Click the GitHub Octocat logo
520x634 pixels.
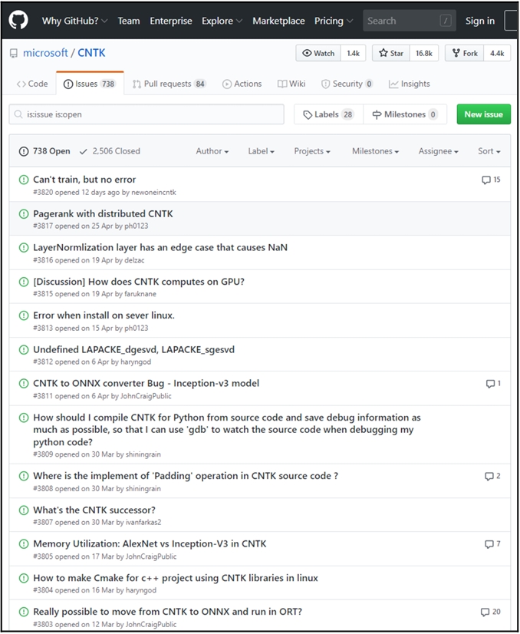(18, 20)
